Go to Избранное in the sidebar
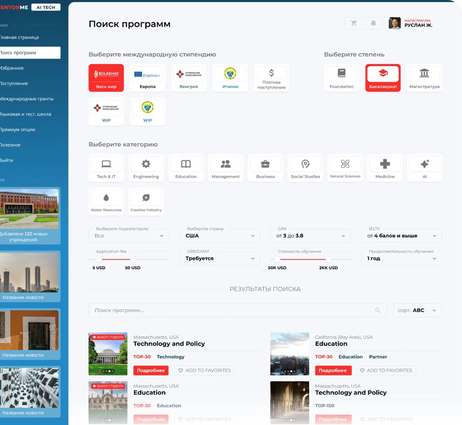Image resolution: width=462 pixels, height=425 pixels. 12,68
